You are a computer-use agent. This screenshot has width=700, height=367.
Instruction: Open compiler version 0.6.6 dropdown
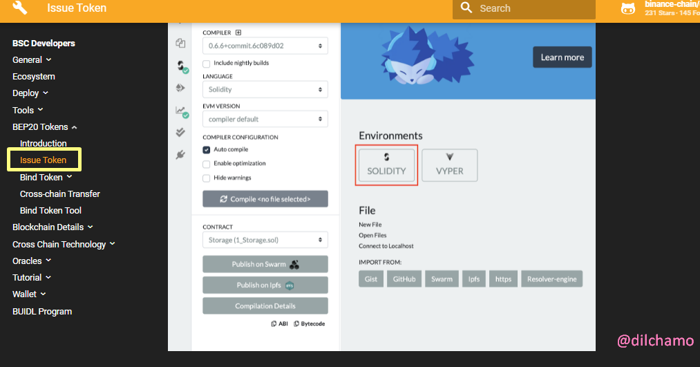click(x=265, y=46)
